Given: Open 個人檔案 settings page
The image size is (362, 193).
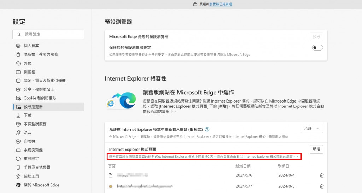Looking at the screenshot, I should point(48,46).
